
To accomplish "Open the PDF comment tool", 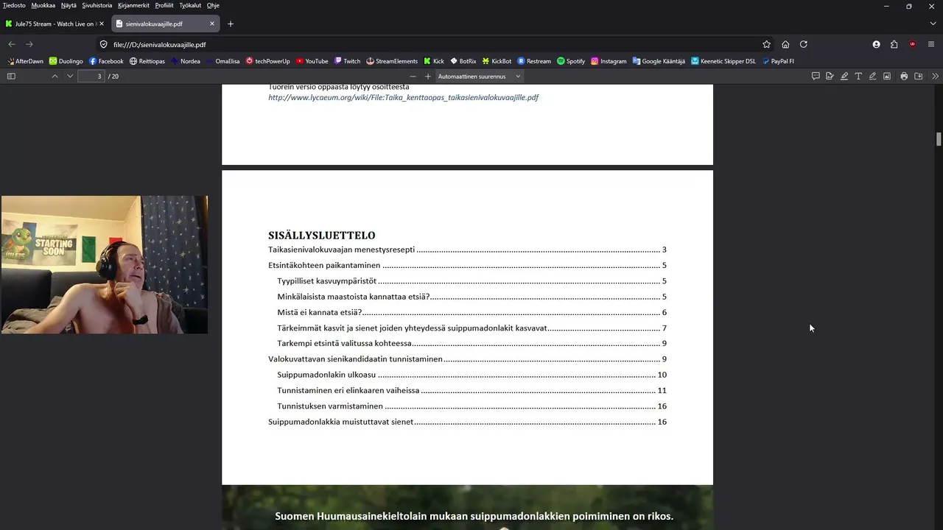I will 816,77.
